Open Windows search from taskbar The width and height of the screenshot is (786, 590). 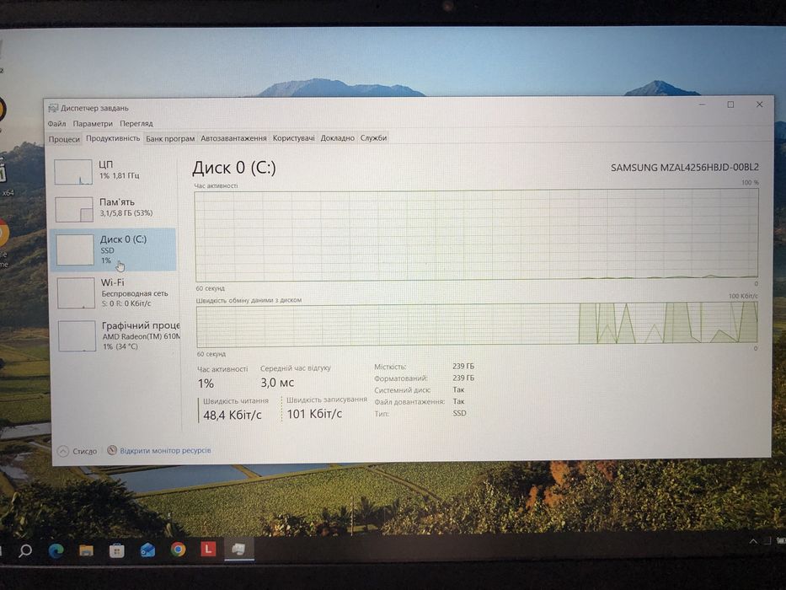pyautogui.click(x=25, y=551)
